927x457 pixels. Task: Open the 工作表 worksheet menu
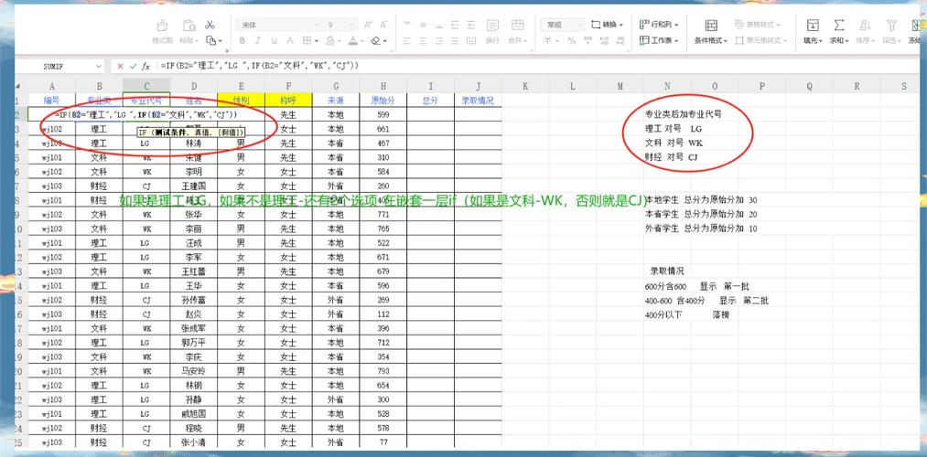point(659,41)
